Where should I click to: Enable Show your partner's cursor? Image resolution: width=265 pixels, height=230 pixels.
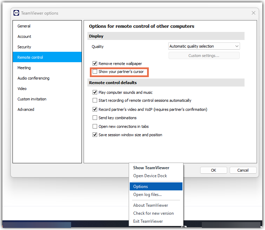(x=95, y=72)
